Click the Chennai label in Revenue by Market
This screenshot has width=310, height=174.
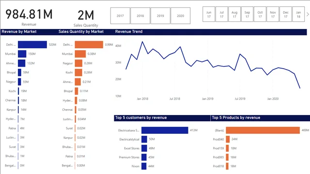tap(11, 100)
